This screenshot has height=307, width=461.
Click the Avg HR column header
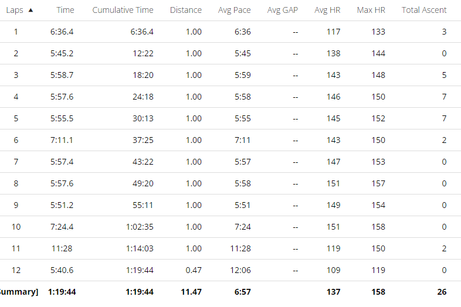[327, 10]
